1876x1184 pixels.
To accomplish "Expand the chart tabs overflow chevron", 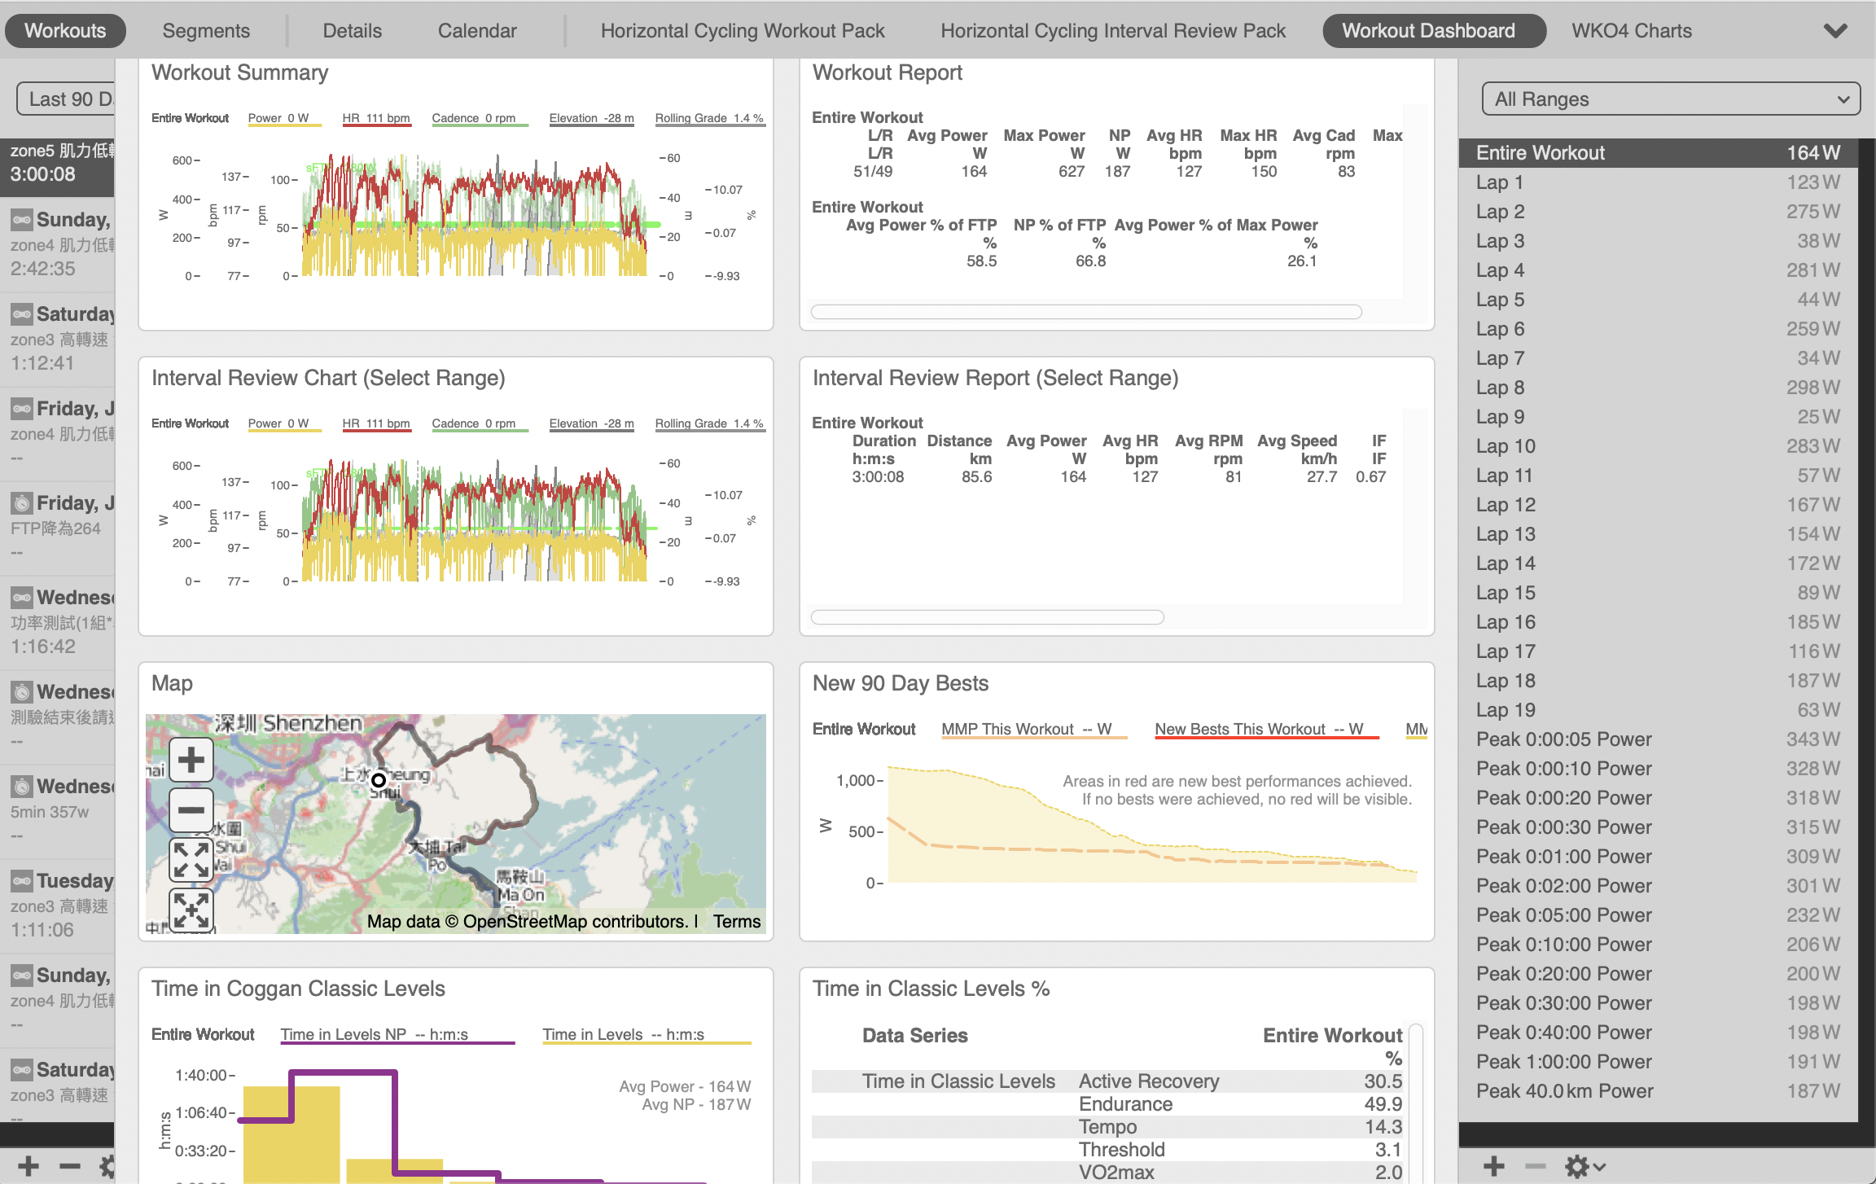I will click(1834, 31).
